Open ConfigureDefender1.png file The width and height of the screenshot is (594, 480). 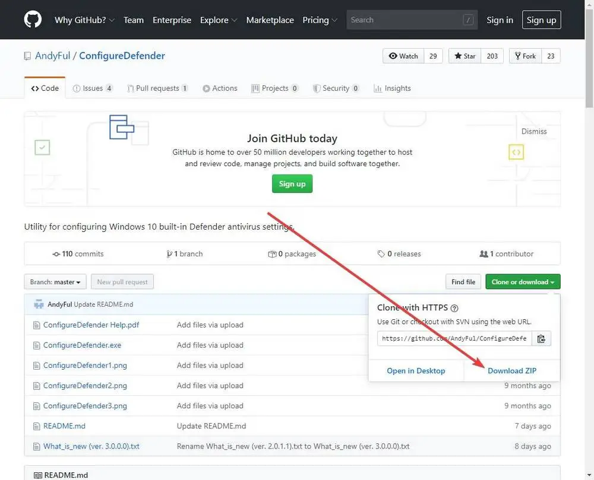pos(85,365)
